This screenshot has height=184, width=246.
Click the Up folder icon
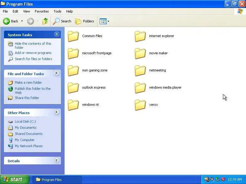tap(45, 21)
